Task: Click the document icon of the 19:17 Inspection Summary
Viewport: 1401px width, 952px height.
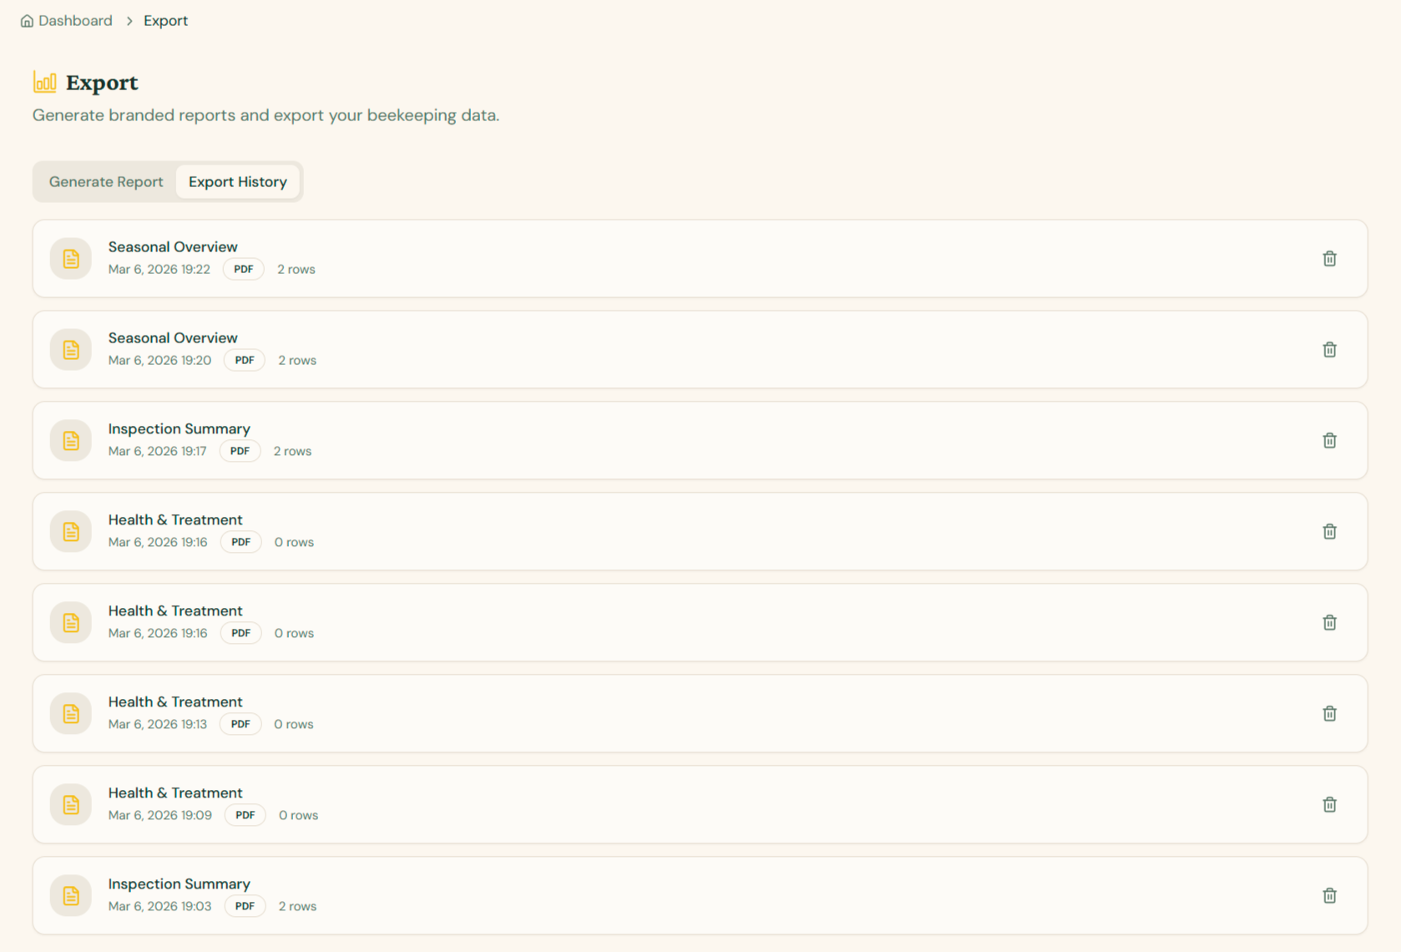Action: (71, 441)
